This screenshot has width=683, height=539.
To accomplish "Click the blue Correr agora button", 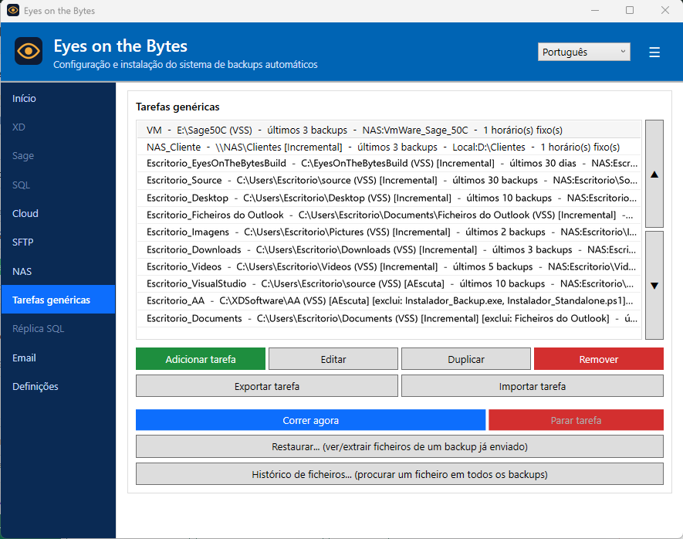I will tap(310, 420).
